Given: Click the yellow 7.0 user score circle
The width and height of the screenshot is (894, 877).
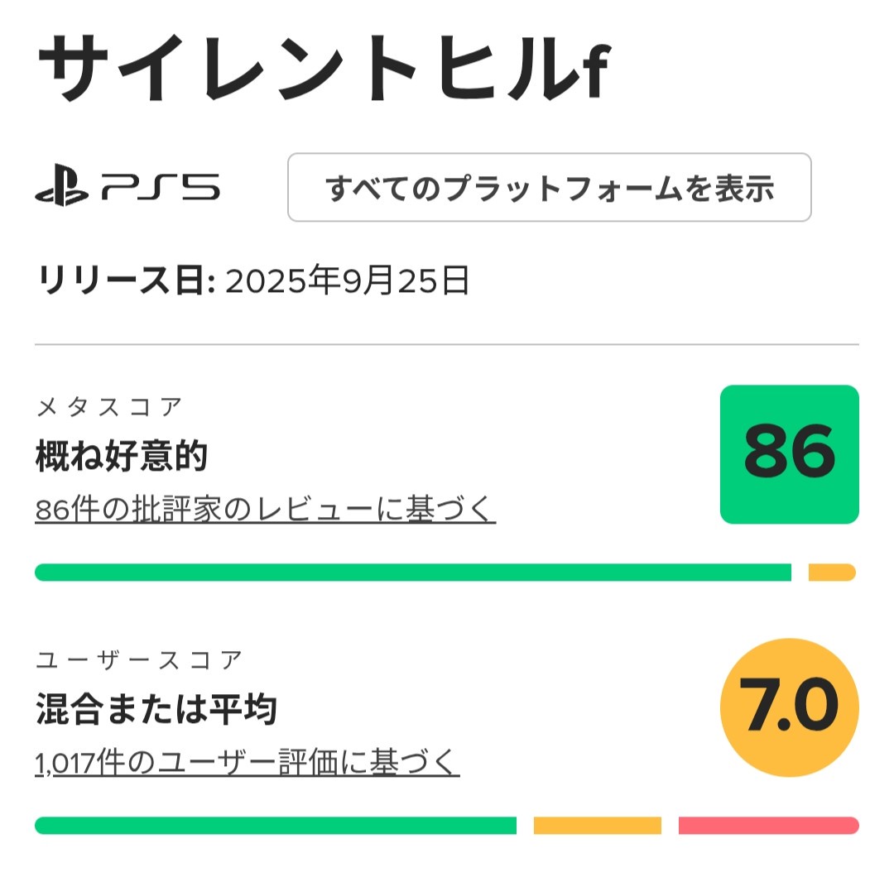Looking at the screenshot, I should coord(789,708).
